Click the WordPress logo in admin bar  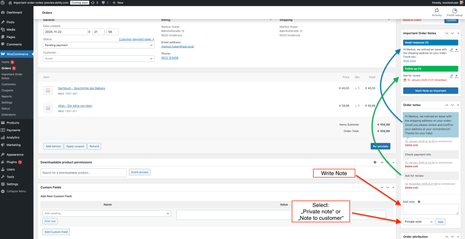tap(3, 2)
